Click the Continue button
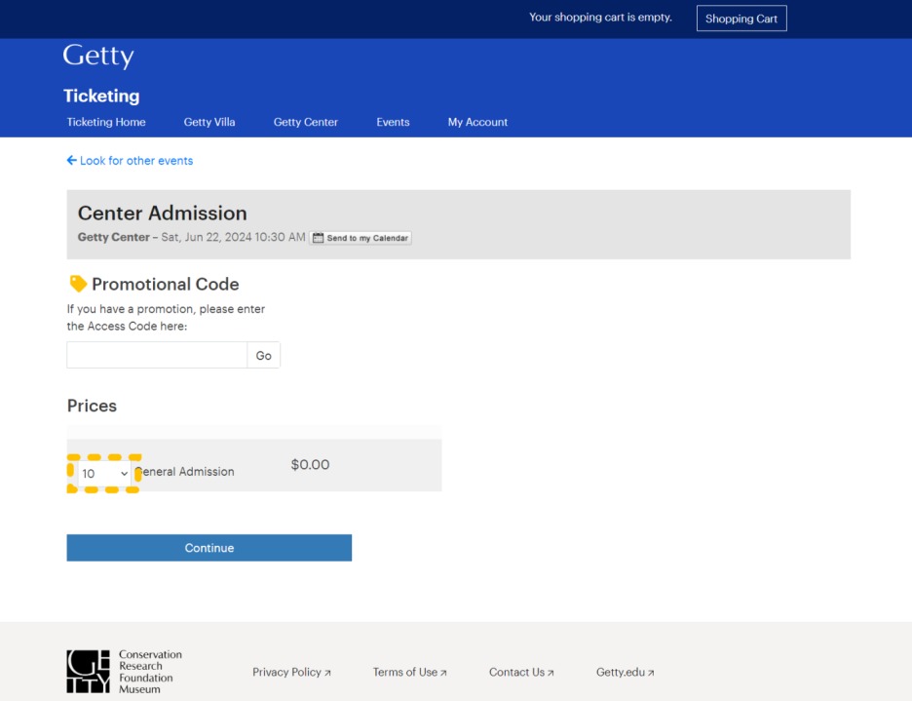Image resolution: width=912 pixels, height=701 pixels. (x=209, y=548)
